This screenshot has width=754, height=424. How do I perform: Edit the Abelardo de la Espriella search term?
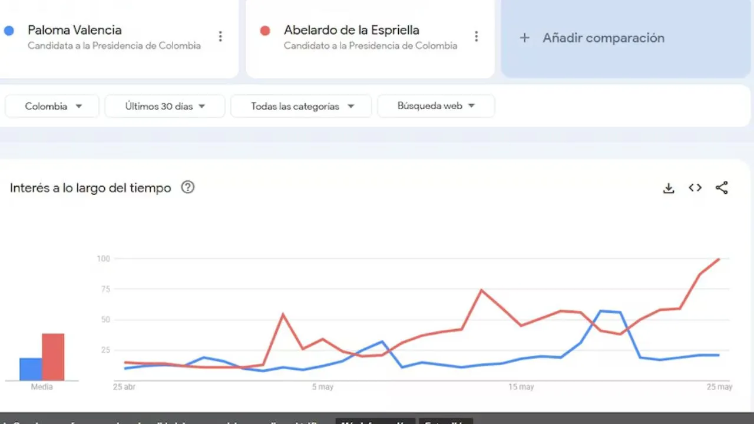[352, 30]
